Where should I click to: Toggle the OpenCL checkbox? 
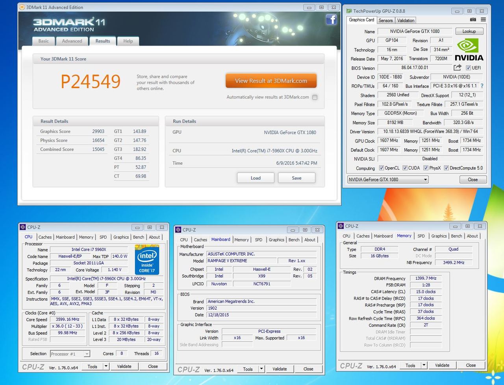coord(381,168)
